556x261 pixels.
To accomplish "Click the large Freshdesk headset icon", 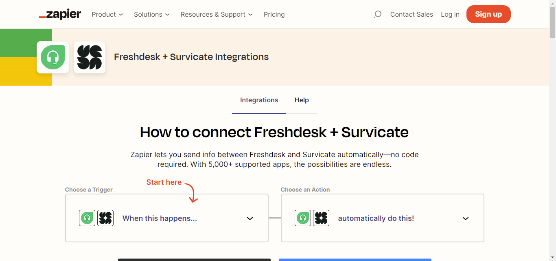I will click(53, 57).
